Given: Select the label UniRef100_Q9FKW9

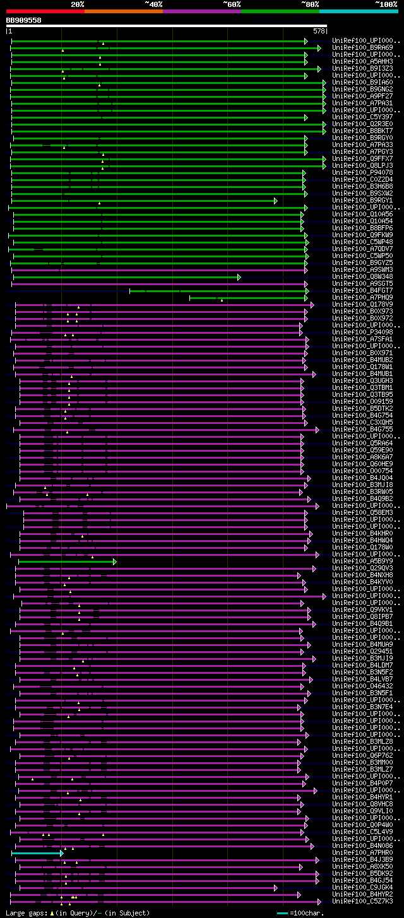Looking at the screenshot, I should tap(362, 235).
